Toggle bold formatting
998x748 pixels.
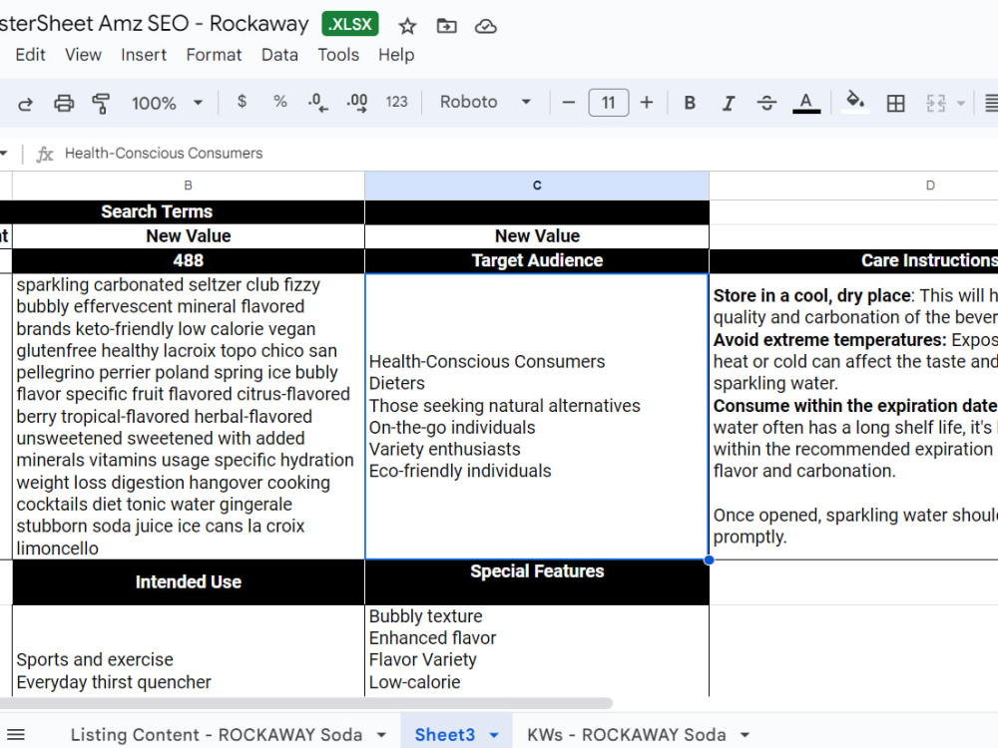tap(690, 103)
